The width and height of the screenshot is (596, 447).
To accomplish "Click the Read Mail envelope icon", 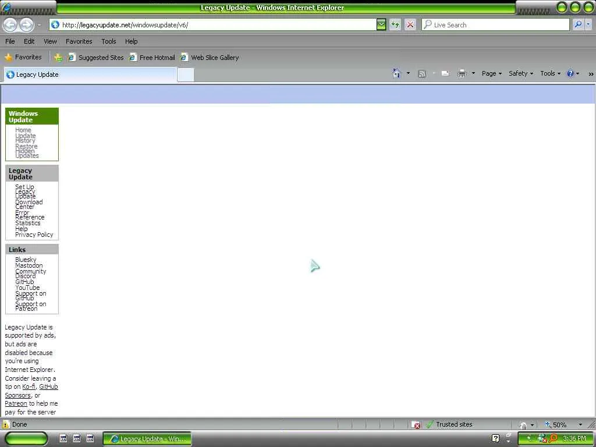I will [445, 73].
